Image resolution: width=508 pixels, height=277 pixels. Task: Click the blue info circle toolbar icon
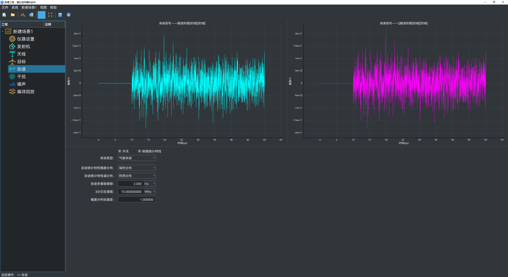(68, 15)
